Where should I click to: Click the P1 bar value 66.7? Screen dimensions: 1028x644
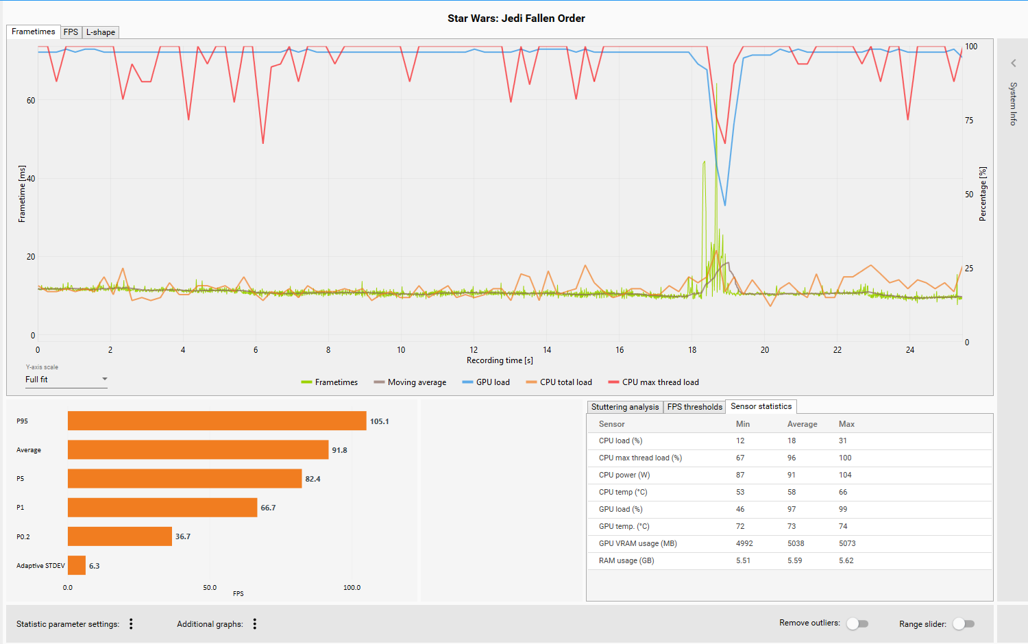coord(268,508)
